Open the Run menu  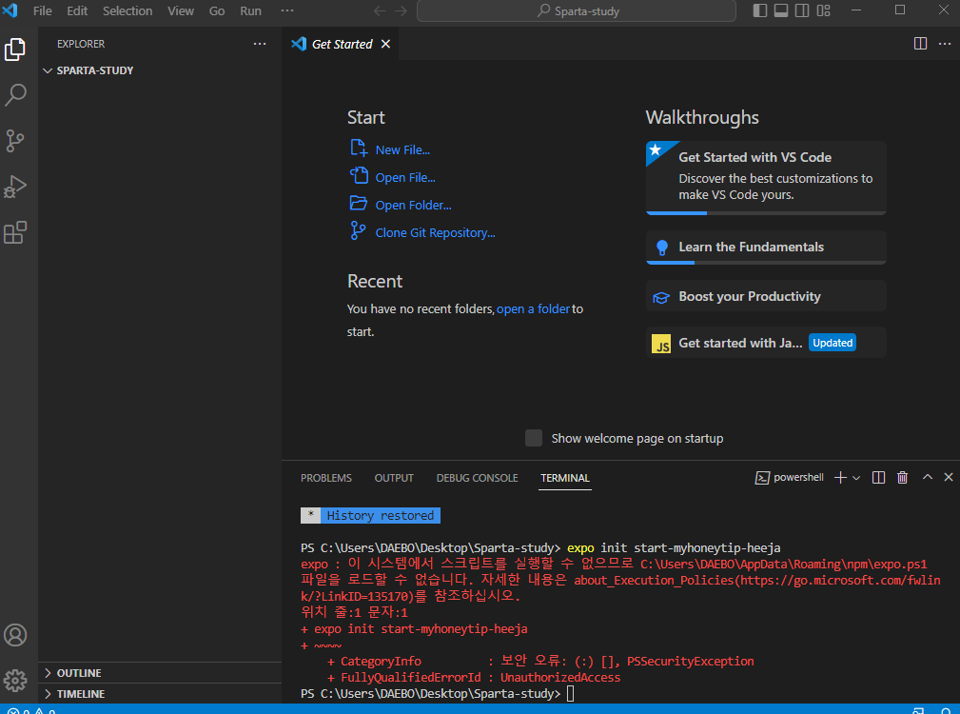(x=250, y=11)
